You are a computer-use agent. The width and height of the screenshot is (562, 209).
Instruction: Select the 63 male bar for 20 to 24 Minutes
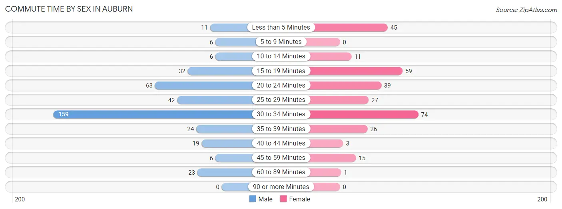pos(203,86)
